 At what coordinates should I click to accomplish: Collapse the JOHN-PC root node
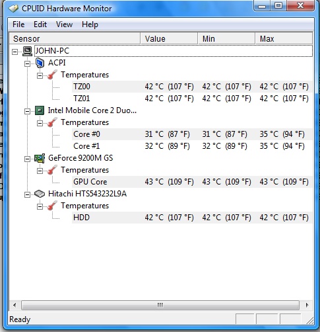[x=15, y=52]
